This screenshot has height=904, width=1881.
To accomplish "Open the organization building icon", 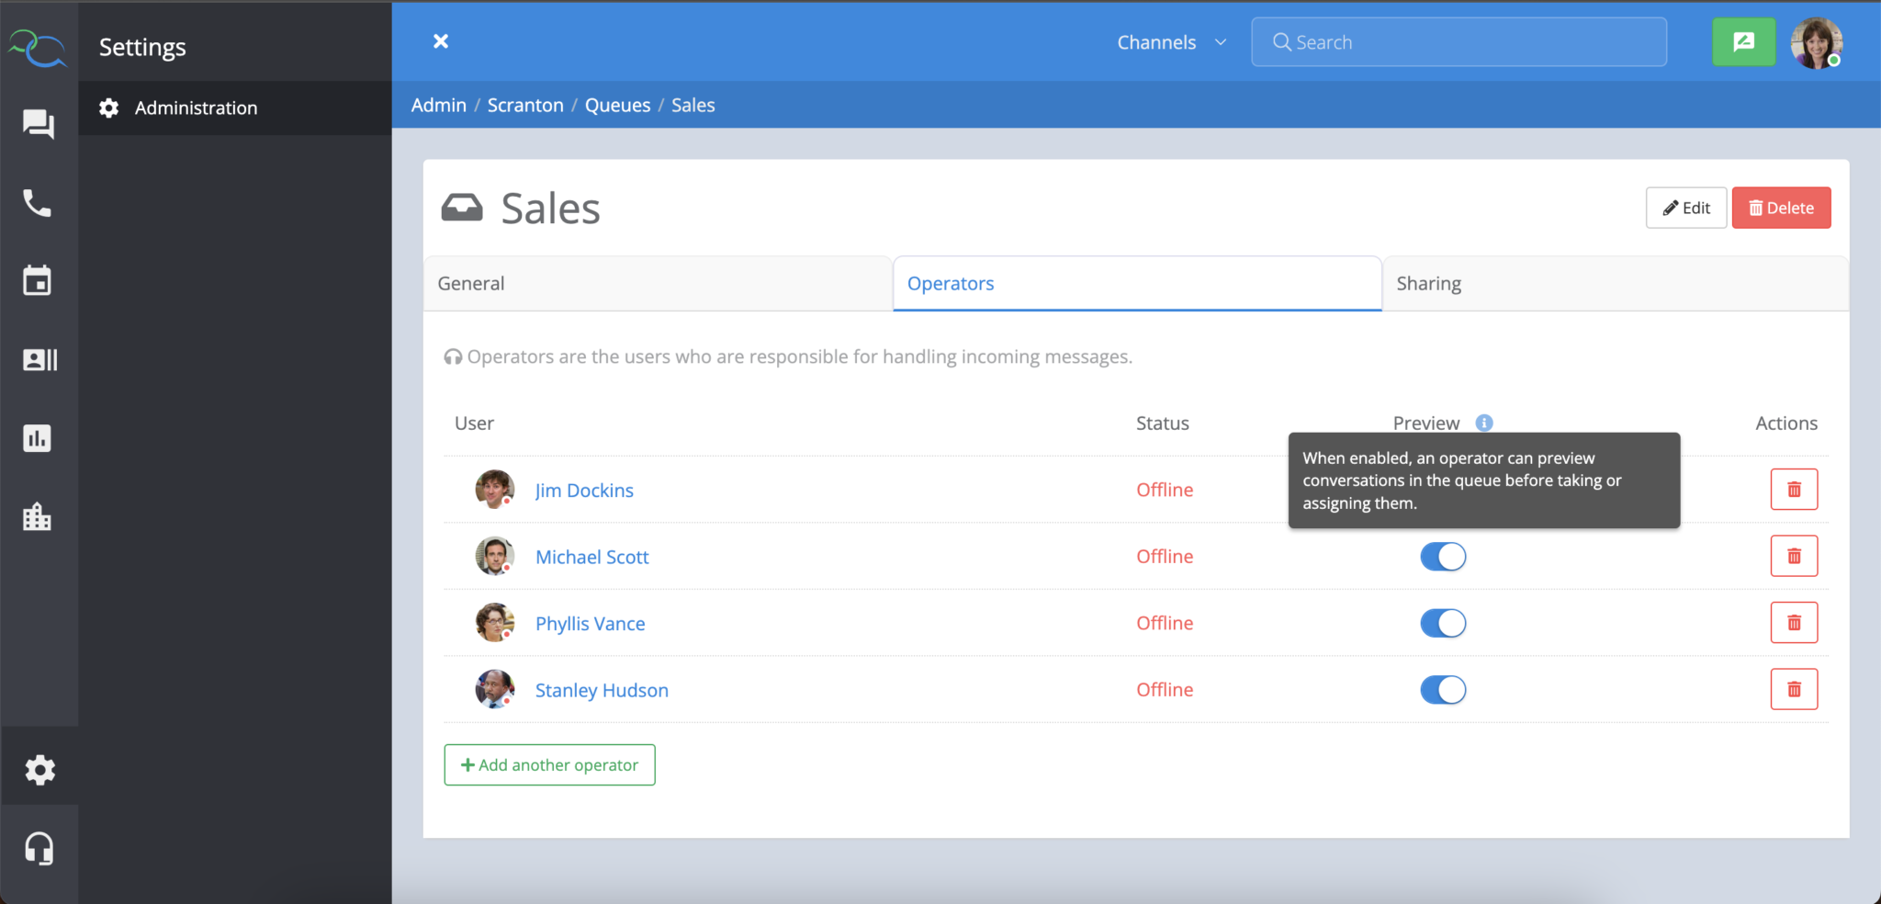I will [x=38, y=517].
